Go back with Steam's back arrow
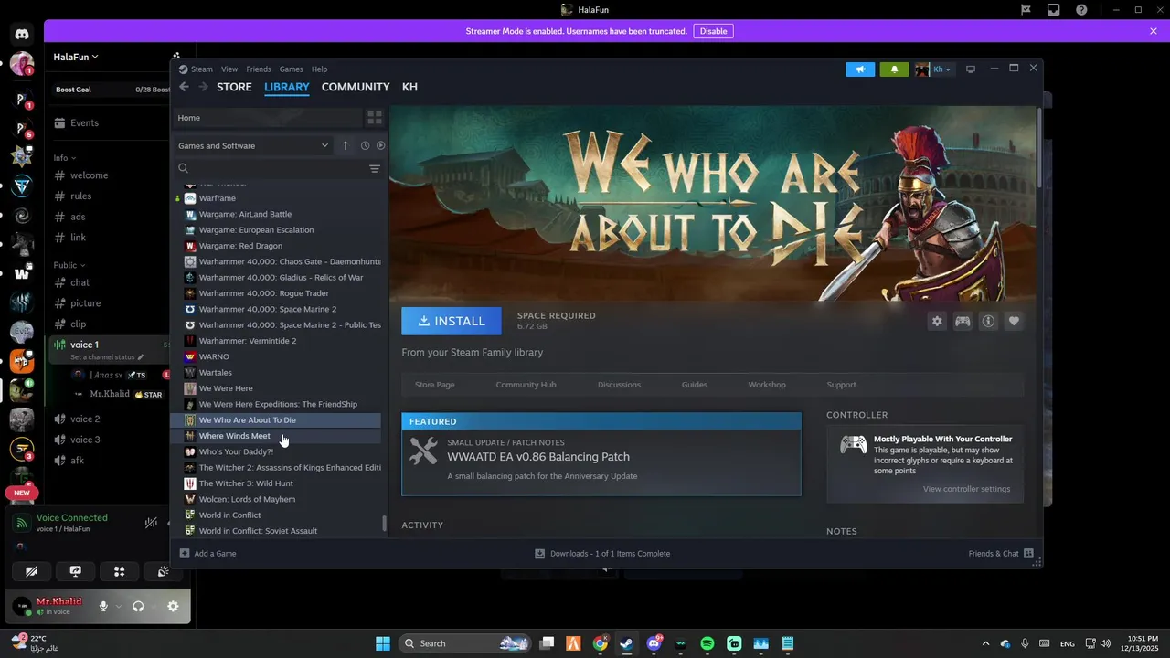Screen dimensions: 1170x658 (184, 87)
